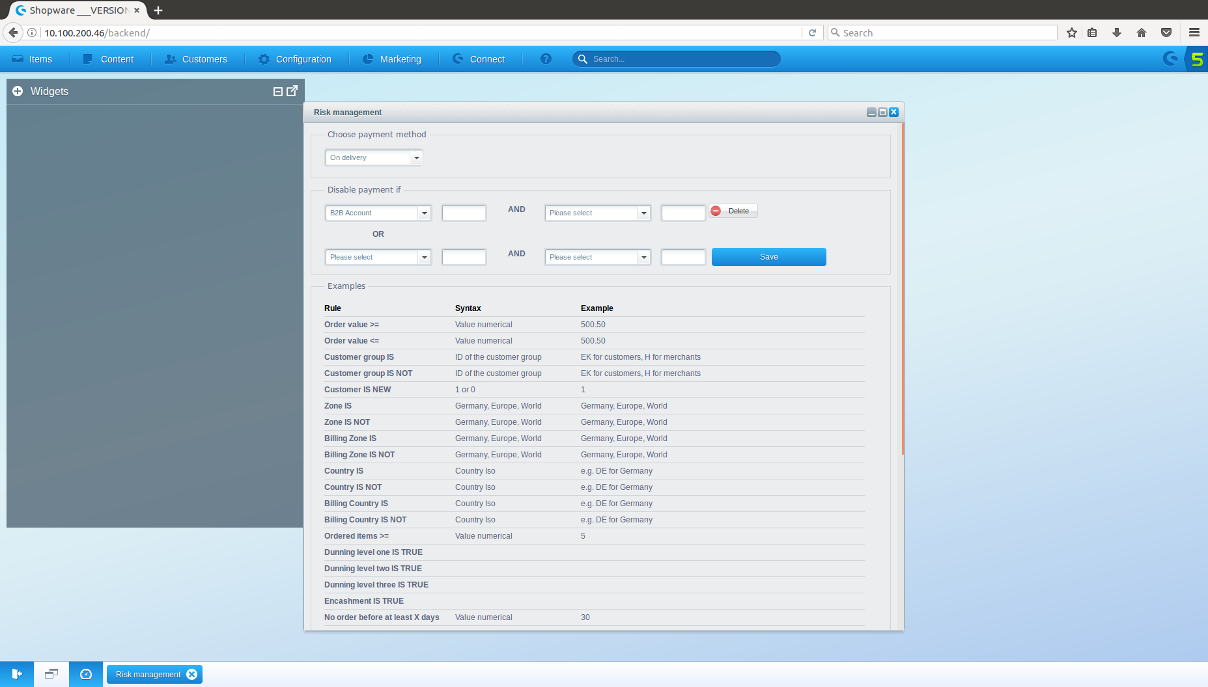Bookmark page with the star icon
This screenshot has height=687, width=1208.
pos(1072,33)
